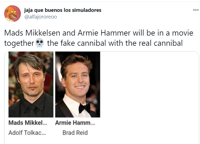Click the words 'Armie Hammer' in the tweet text
The width and height of the screenshot is (200, 144).
(104, 33)
